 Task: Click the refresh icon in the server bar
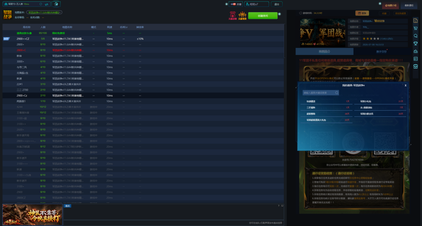(x=41, y=4)
